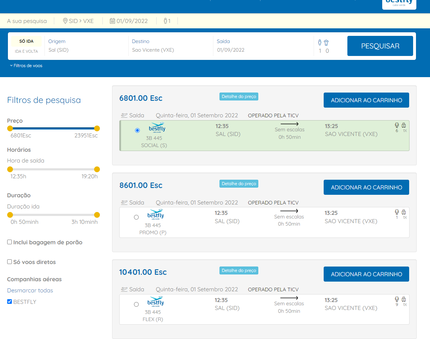This screenshot has width=430, height=339.
Task: Click the child passenger icon in the search form
Action: click(x=326, y=43)
